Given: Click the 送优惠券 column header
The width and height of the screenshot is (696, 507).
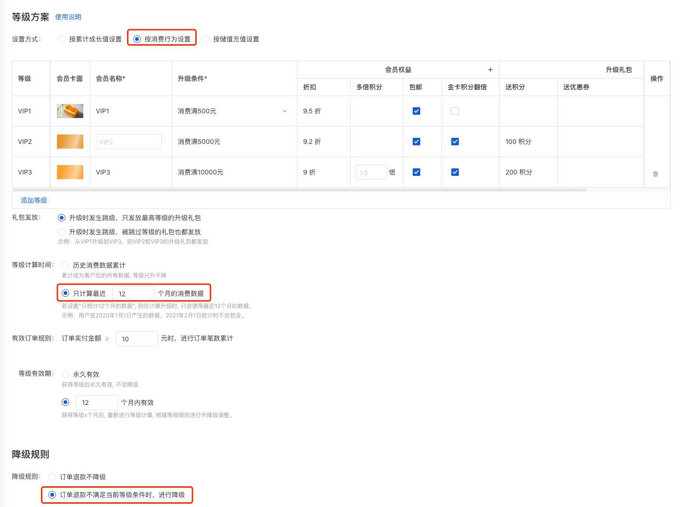Looking at the screenshot, I should (x=576, y=87).
